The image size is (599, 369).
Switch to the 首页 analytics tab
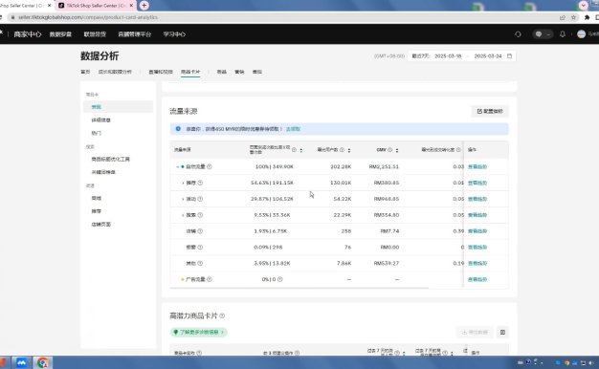(85, 72)
